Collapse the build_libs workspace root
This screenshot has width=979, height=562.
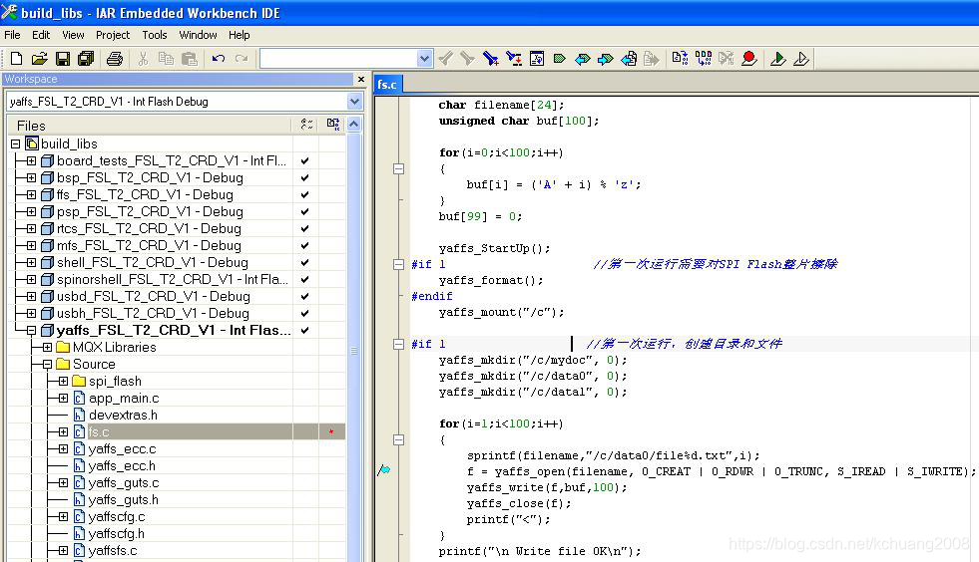[x=15, y=143]
